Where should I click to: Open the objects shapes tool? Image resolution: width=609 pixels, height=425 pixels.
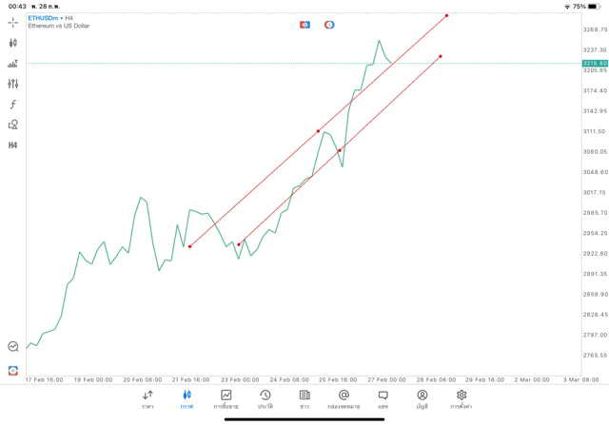pyautogui.click(x=13, y=125)
